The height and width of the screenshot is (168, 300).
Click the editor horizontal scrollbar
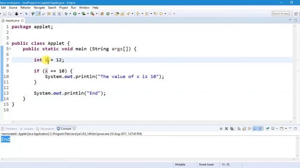[x=152, y=122]
